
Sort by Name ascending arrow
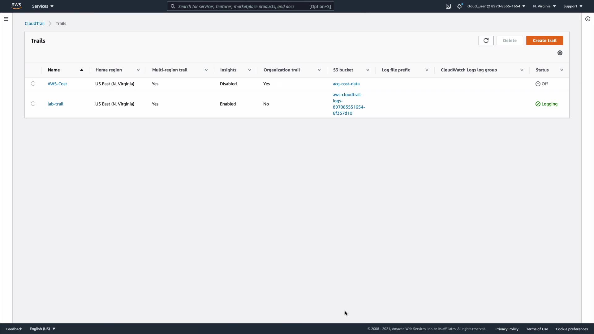(82, 70)
